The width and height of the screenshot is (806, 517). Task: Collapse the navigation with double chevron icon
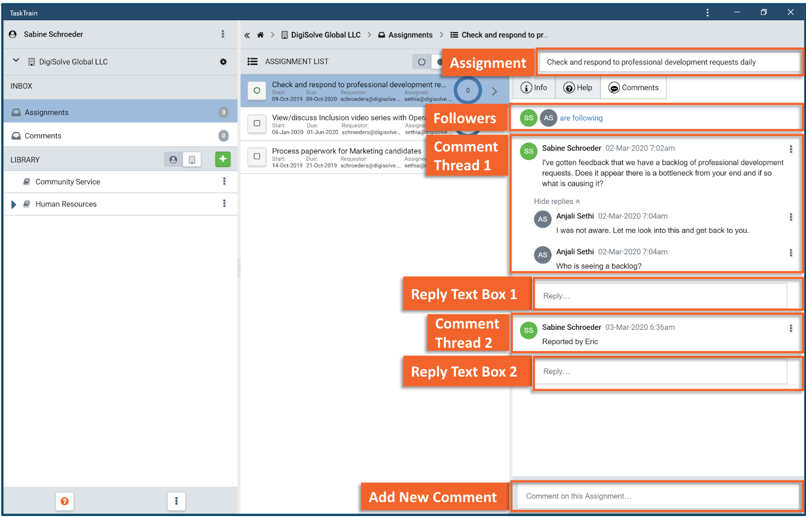tap(247, 35)
